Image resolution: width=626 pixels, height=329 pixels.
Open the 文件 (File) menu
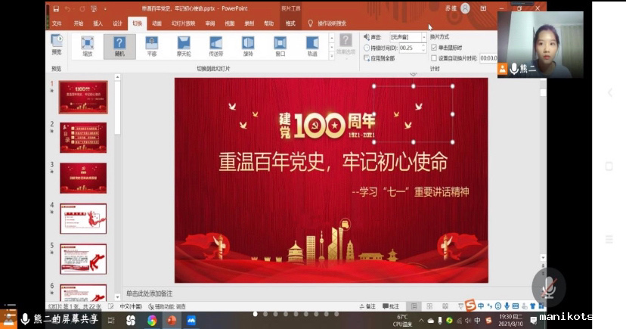[x=57, y=23]
